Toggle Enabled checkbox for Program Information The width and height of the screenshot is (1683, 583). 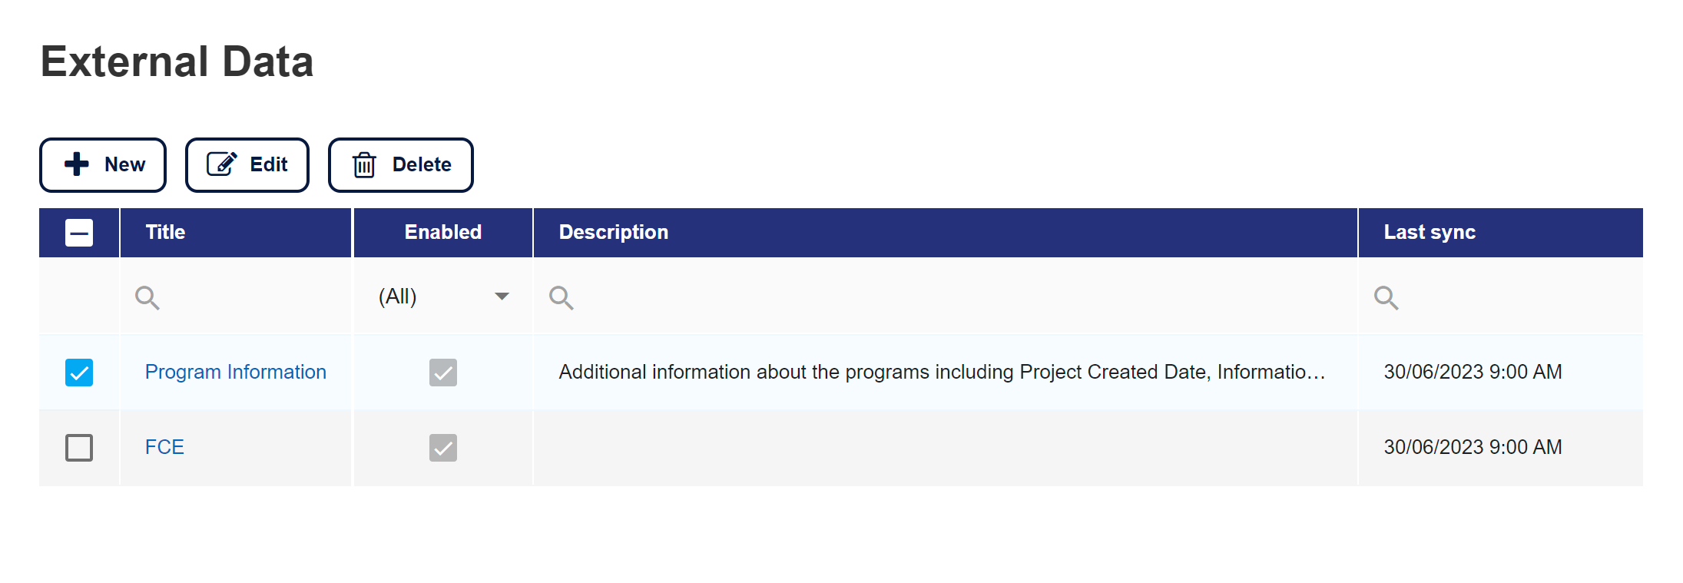(443, 373)
